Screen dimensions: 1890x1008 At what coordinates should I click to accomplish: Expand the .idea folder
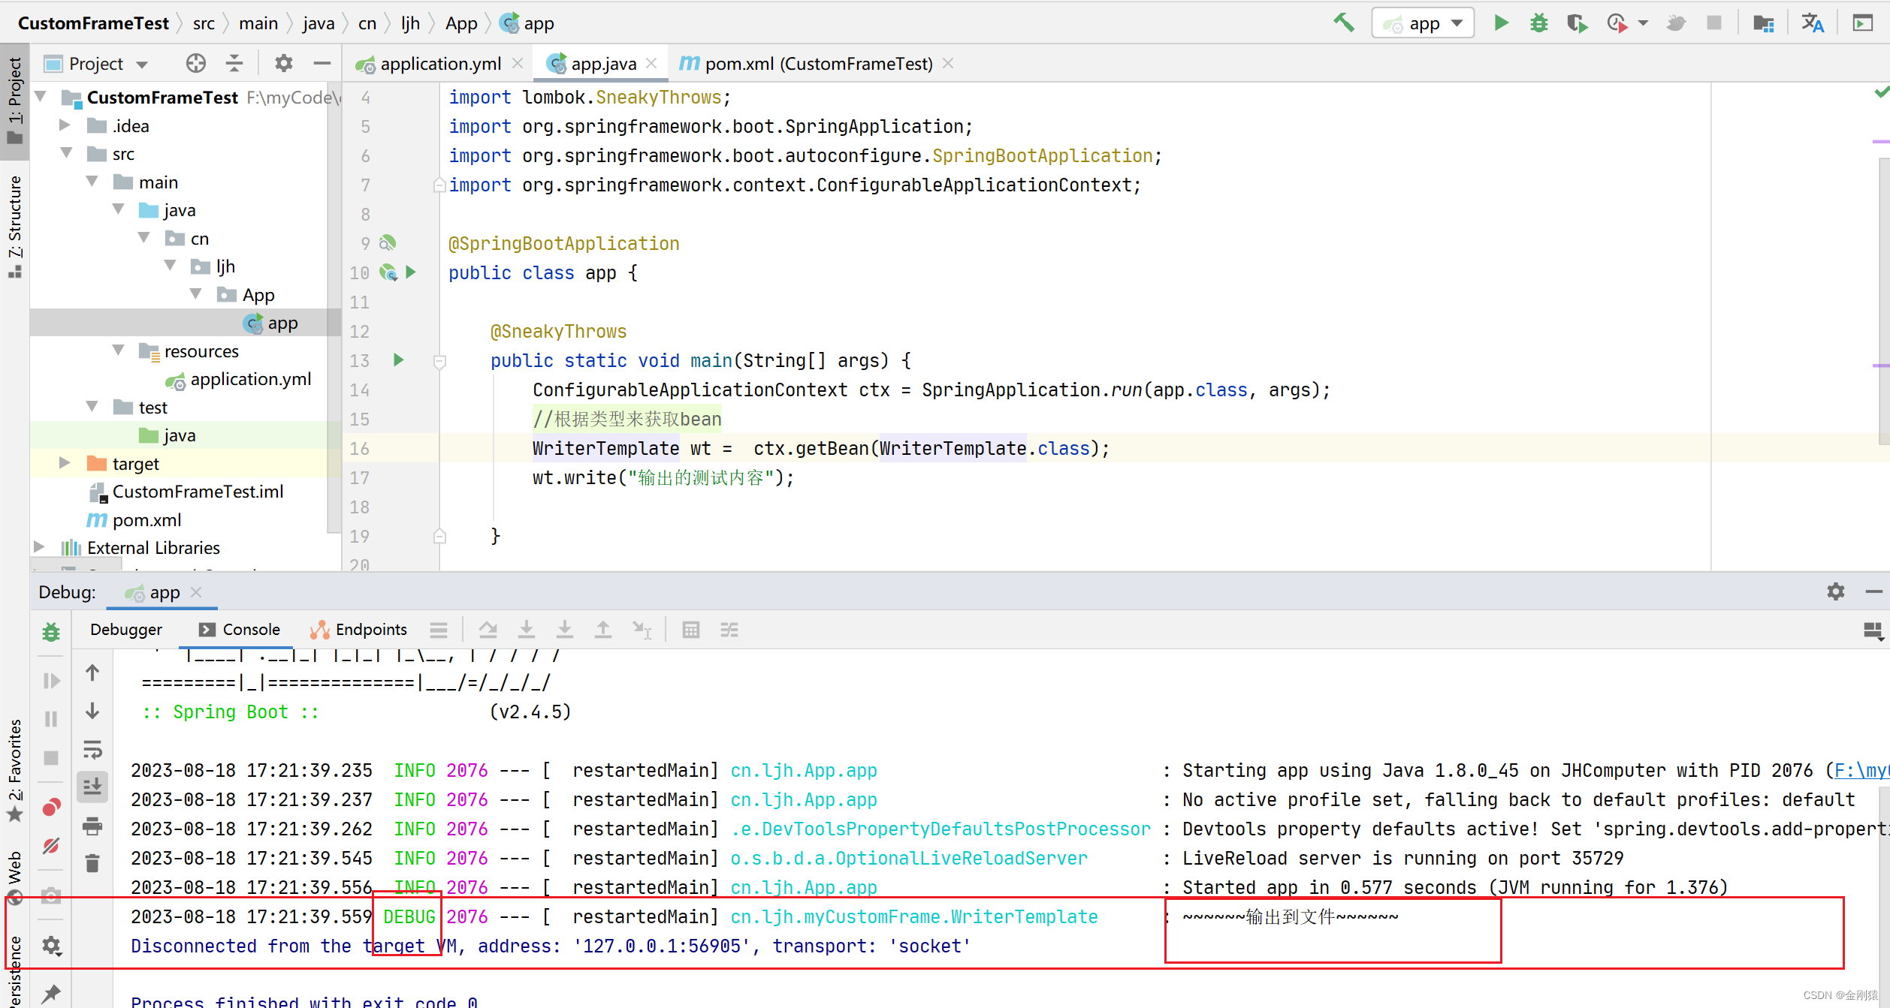65,125
